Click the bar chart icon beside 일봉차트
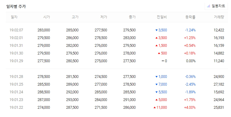Screen dimensions: 231x117 [208, 6]
